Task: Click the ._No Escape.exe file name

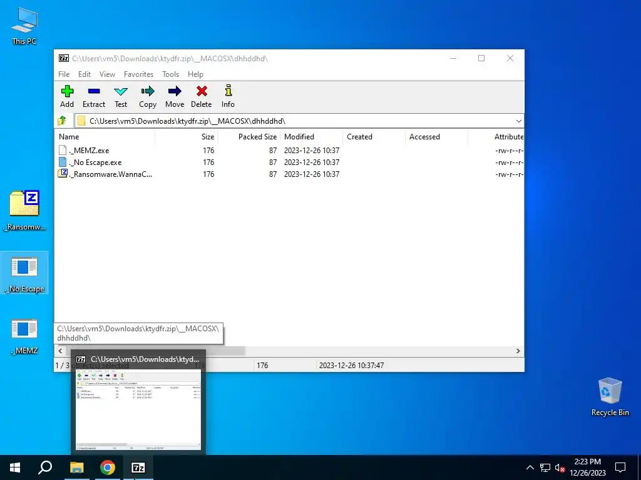Action: coord(95,162)
